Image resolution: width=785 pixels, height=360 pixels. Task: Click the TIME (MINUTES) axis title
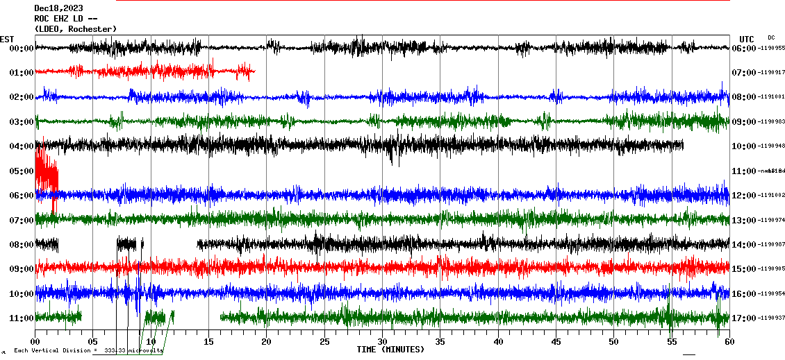390,350
